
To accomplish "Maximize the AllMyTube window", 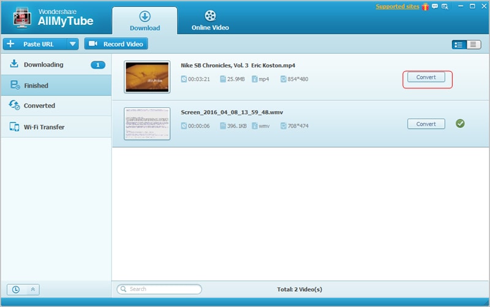I will (472, 6).
